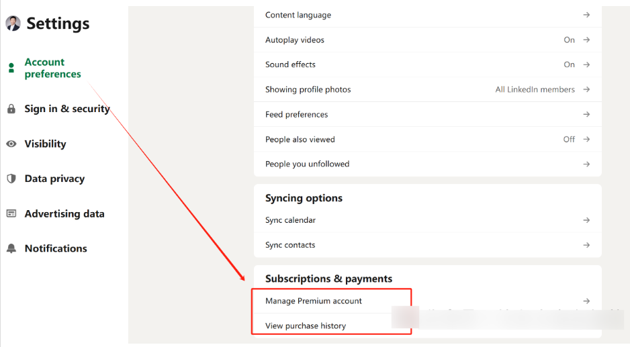Click the Account preferences person icon
The width and height of the screenshot is (630, 347).
11,68
